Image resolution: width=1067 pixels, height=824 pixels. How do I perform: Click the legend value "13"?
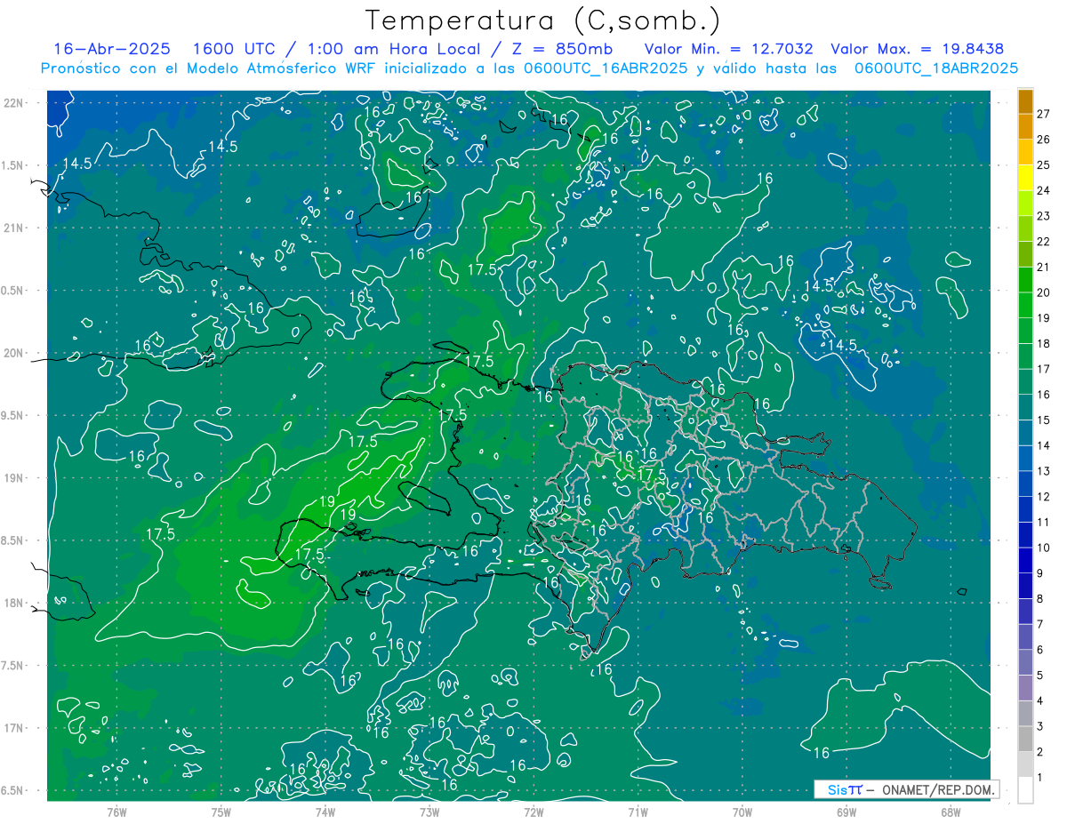(x=1043, y=471)
